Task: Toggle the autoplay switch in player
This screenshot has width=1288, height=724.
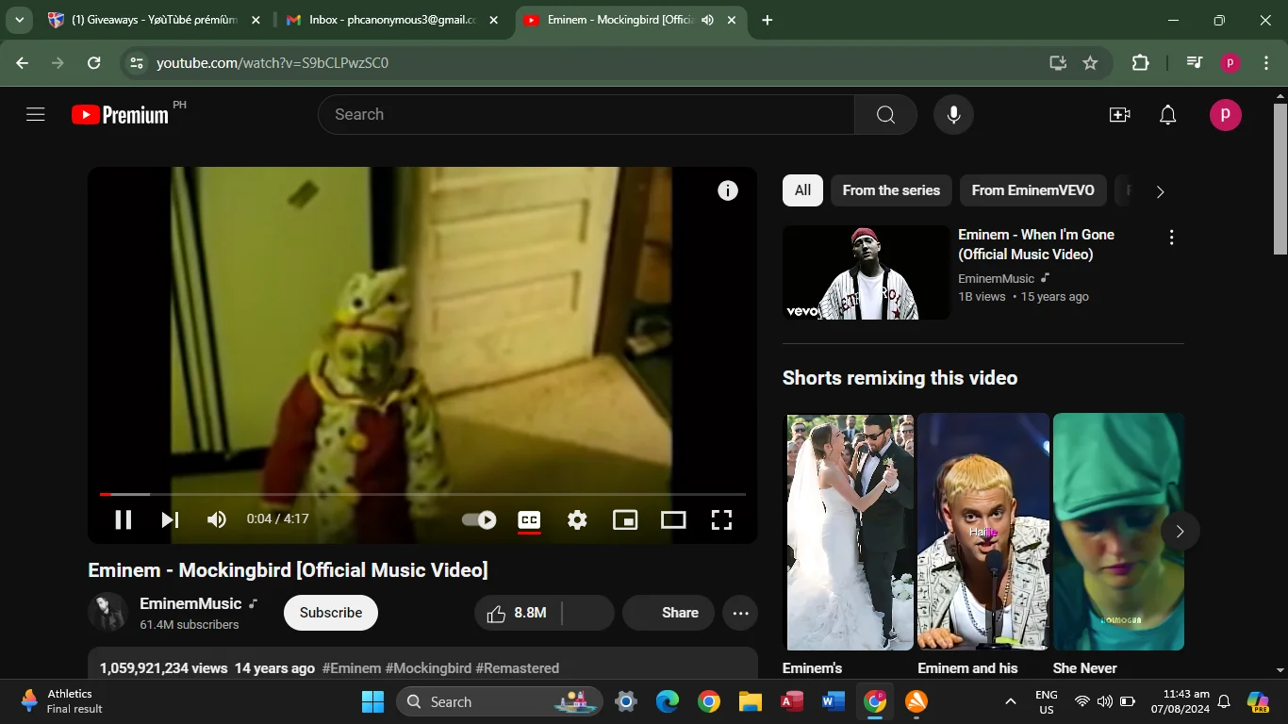Action: point(479,519)
